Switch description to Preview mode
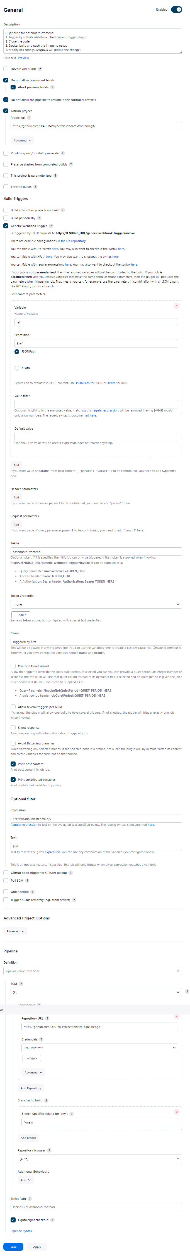This screenshot has width=190, height=1256. pyautogui.click(x=23, y=58)
